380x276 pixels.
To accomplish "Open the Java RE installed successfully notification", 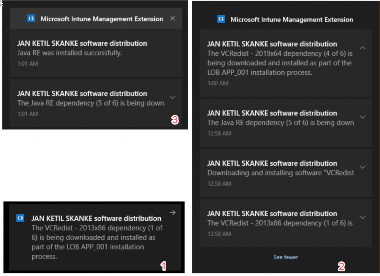I will tap(96, 53).
